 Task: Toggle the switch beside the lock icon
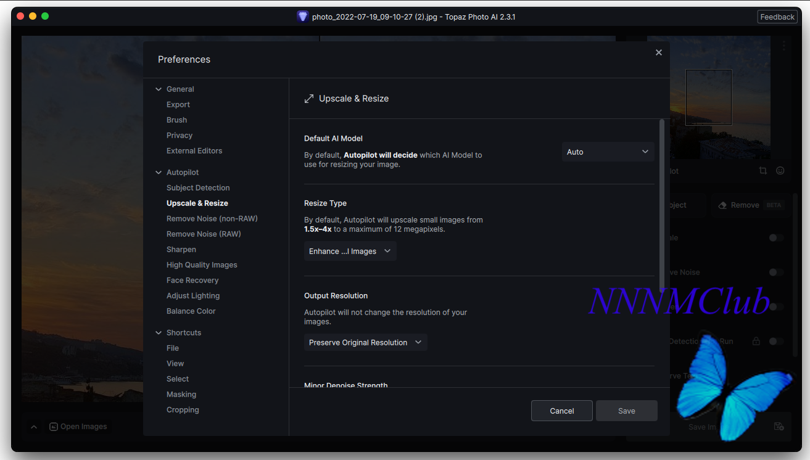[776, 341]
